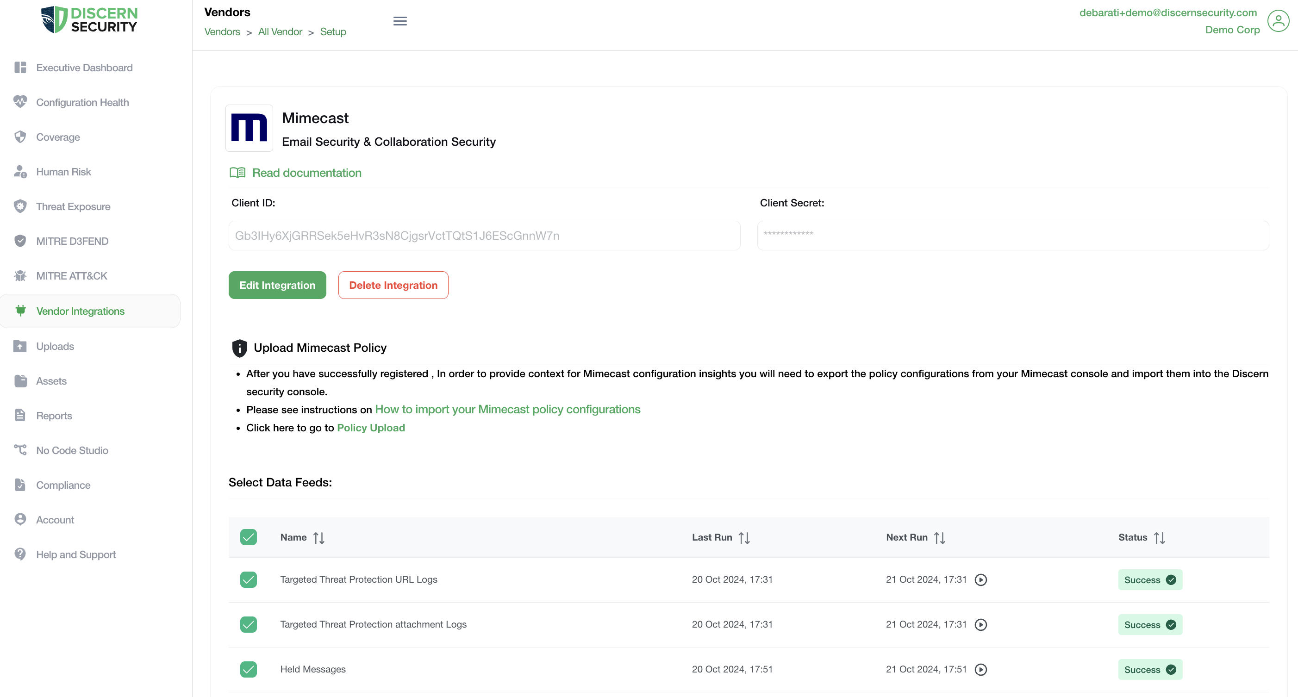Click Edit Integration button
The image size is (1298, 697).
pos(277,285)
